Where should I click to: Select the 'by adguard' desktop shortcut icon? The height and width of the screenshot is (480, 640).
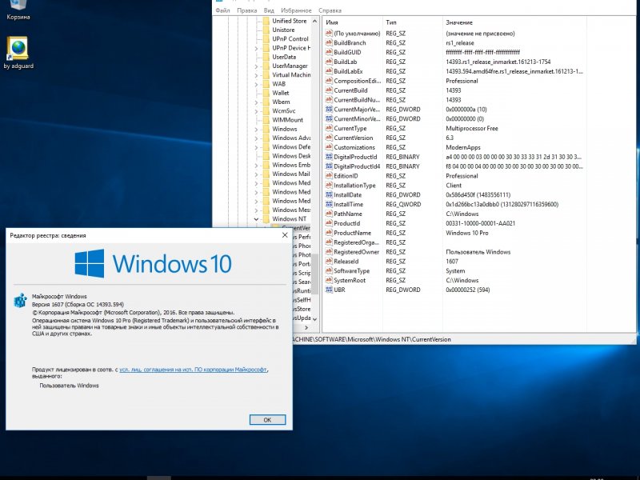pyautogui.click(x=18, y=53)
